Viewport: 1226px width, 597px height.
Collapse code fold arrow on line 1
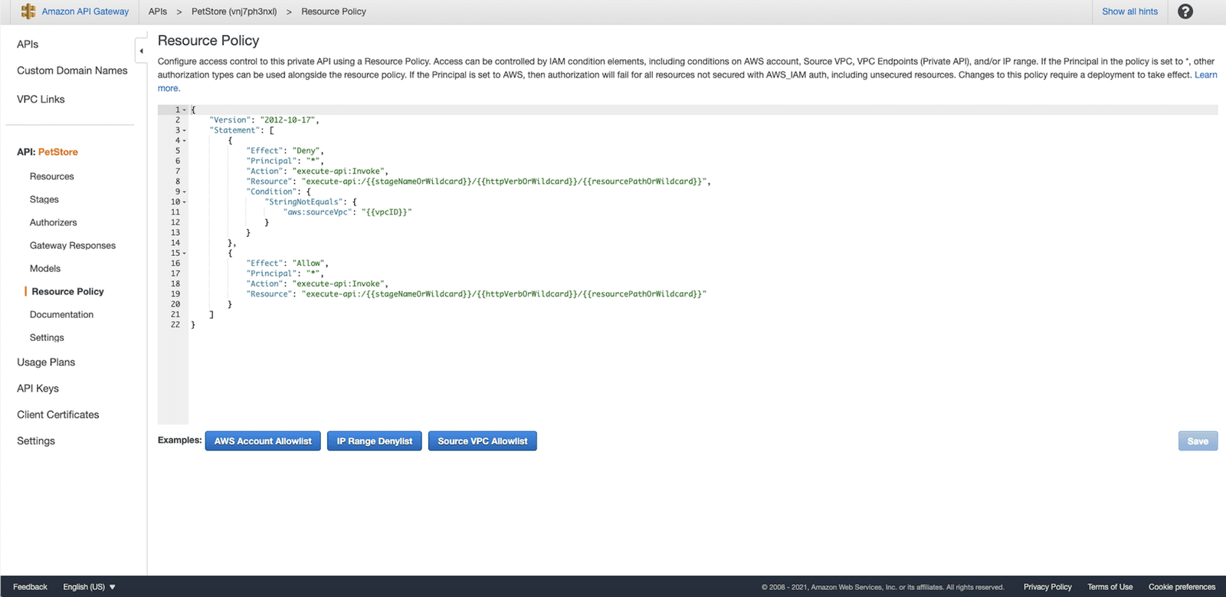point(185,110)
